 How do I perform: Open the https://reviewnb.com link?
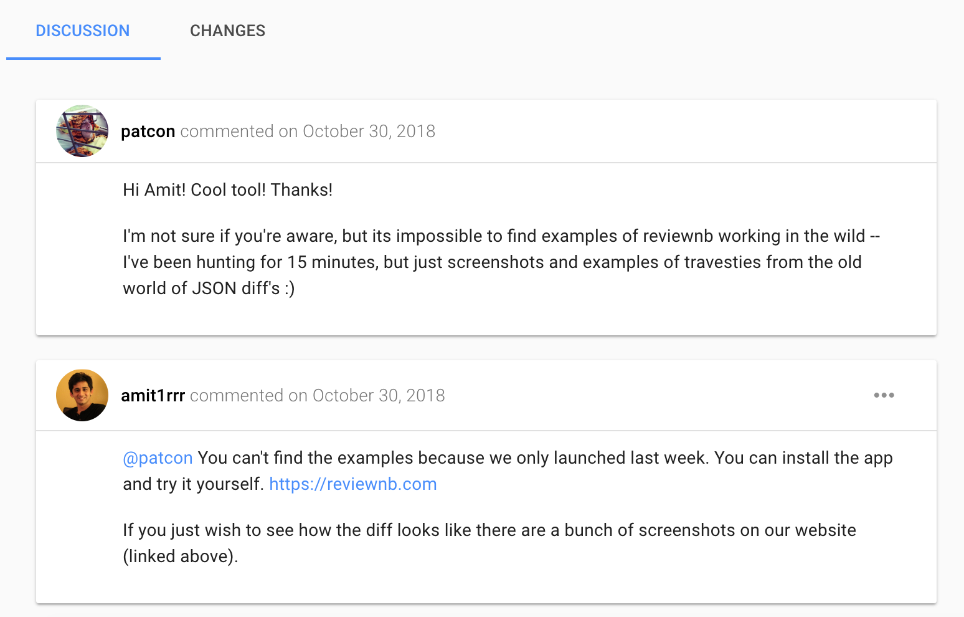(352, 484)
